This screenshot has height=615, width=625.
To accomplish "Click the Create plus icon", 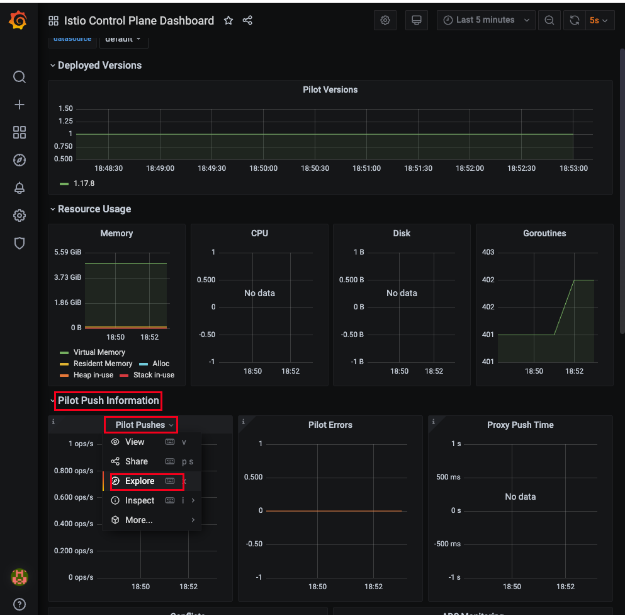I will click(x=19, y=105).
